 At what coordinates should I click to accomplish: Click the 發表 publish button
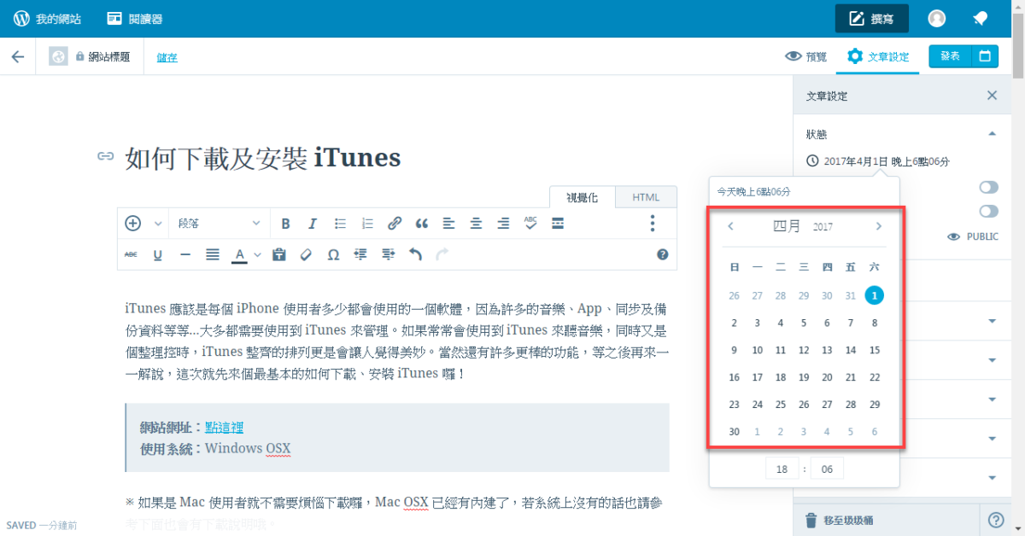951,56
